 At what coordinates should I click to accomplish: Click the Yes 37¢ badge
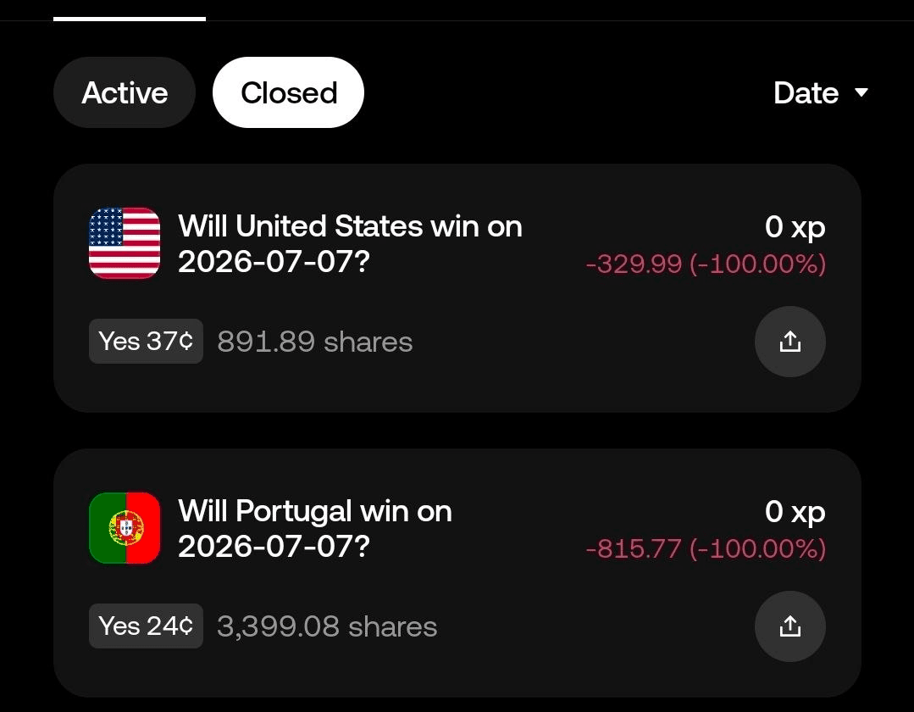[x=146, y=341]
